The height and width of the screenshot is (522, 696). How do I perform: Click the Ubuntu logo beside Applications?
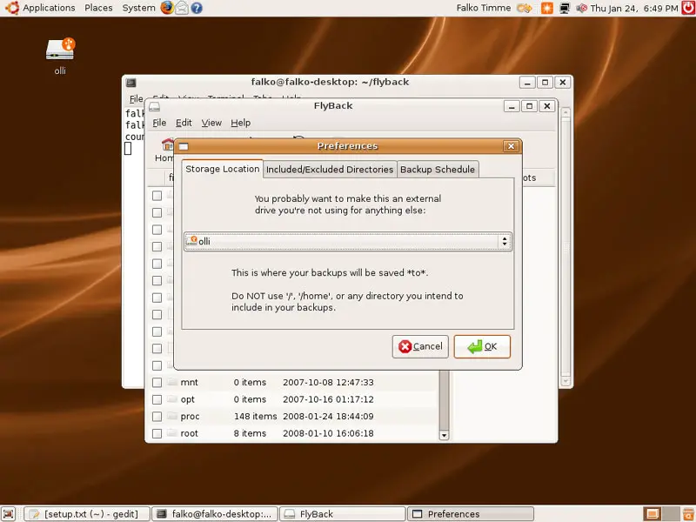pos(11,8)
